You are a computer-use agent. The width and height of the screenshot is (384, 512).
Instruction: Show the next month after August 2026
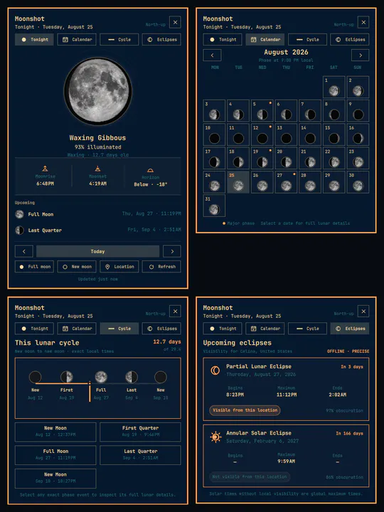point(360,55)
